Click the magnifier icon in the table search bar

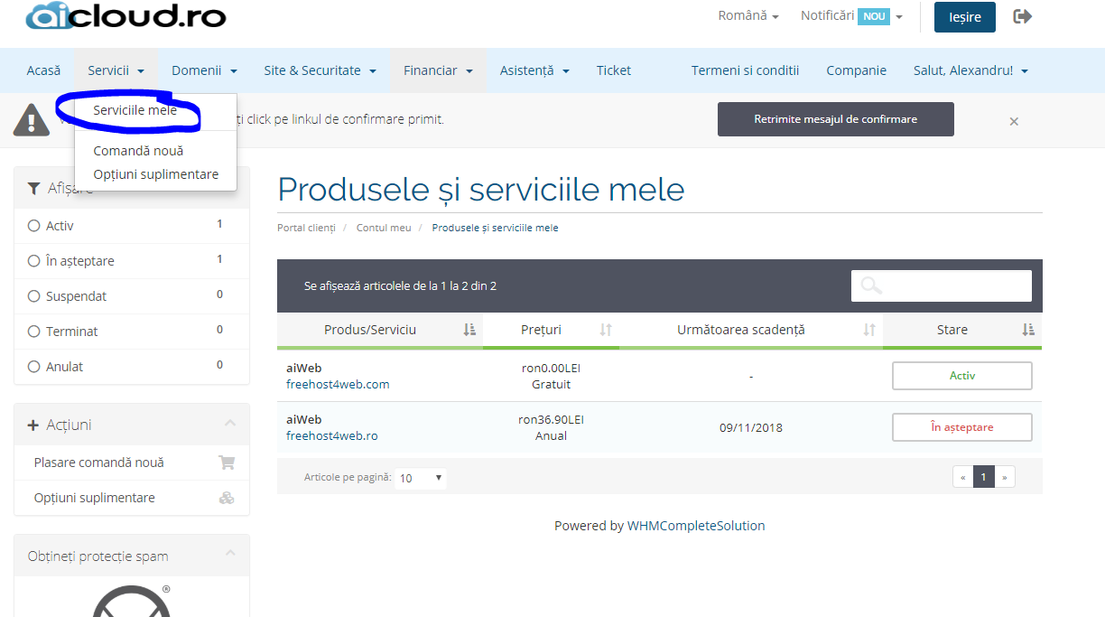(x=869, y=285)
